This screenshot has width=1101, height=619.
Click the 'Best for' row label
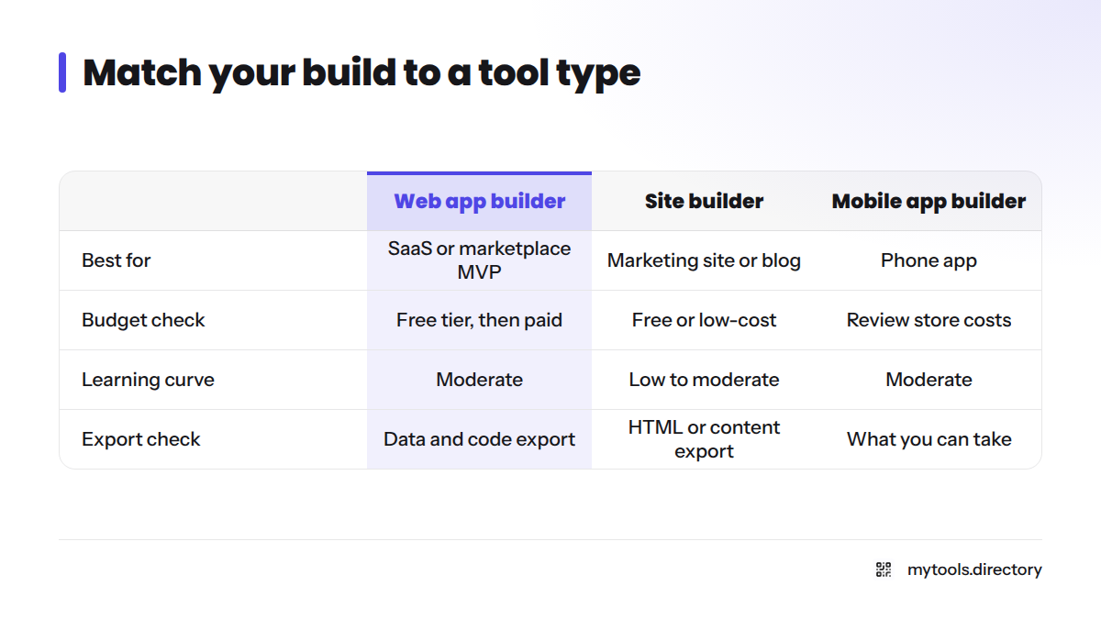click(x=117, y=260)
